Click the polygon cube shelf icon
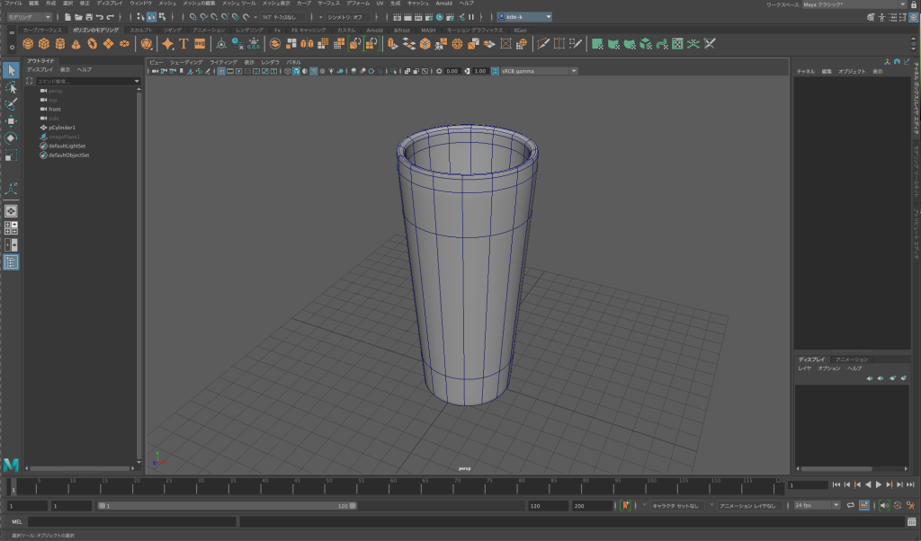Screen dimensions: 921x541 tap(43, 43)
